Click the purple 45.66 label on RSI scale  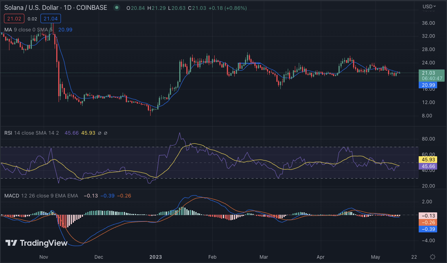[428, 166]
